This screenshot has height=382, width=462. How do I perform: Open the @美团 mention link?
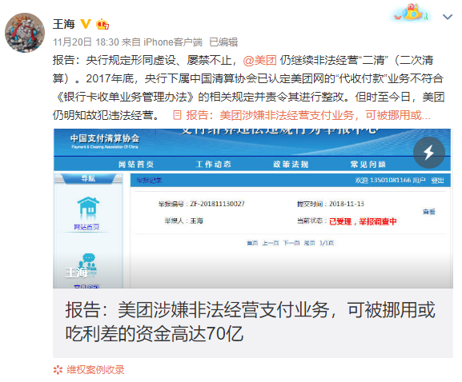pos(260,60)
